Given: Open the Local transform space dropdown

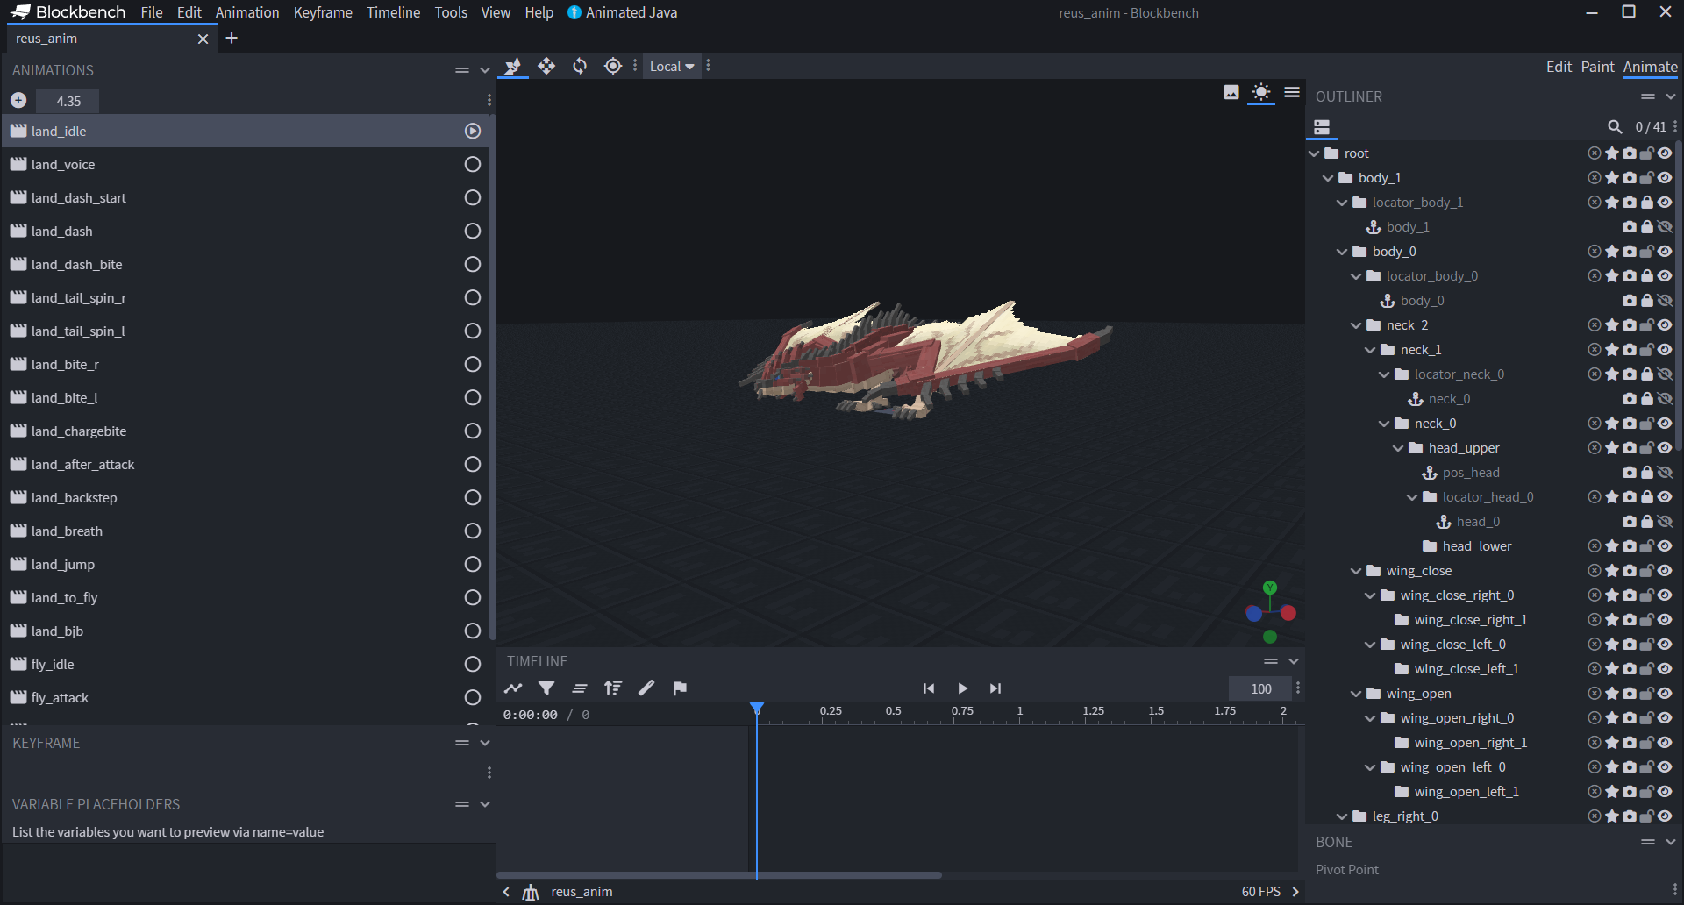Looking at the screenshot, I should coord(670,66).
